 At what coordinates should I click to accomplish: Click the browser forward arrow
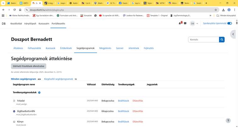pos(9,10)
